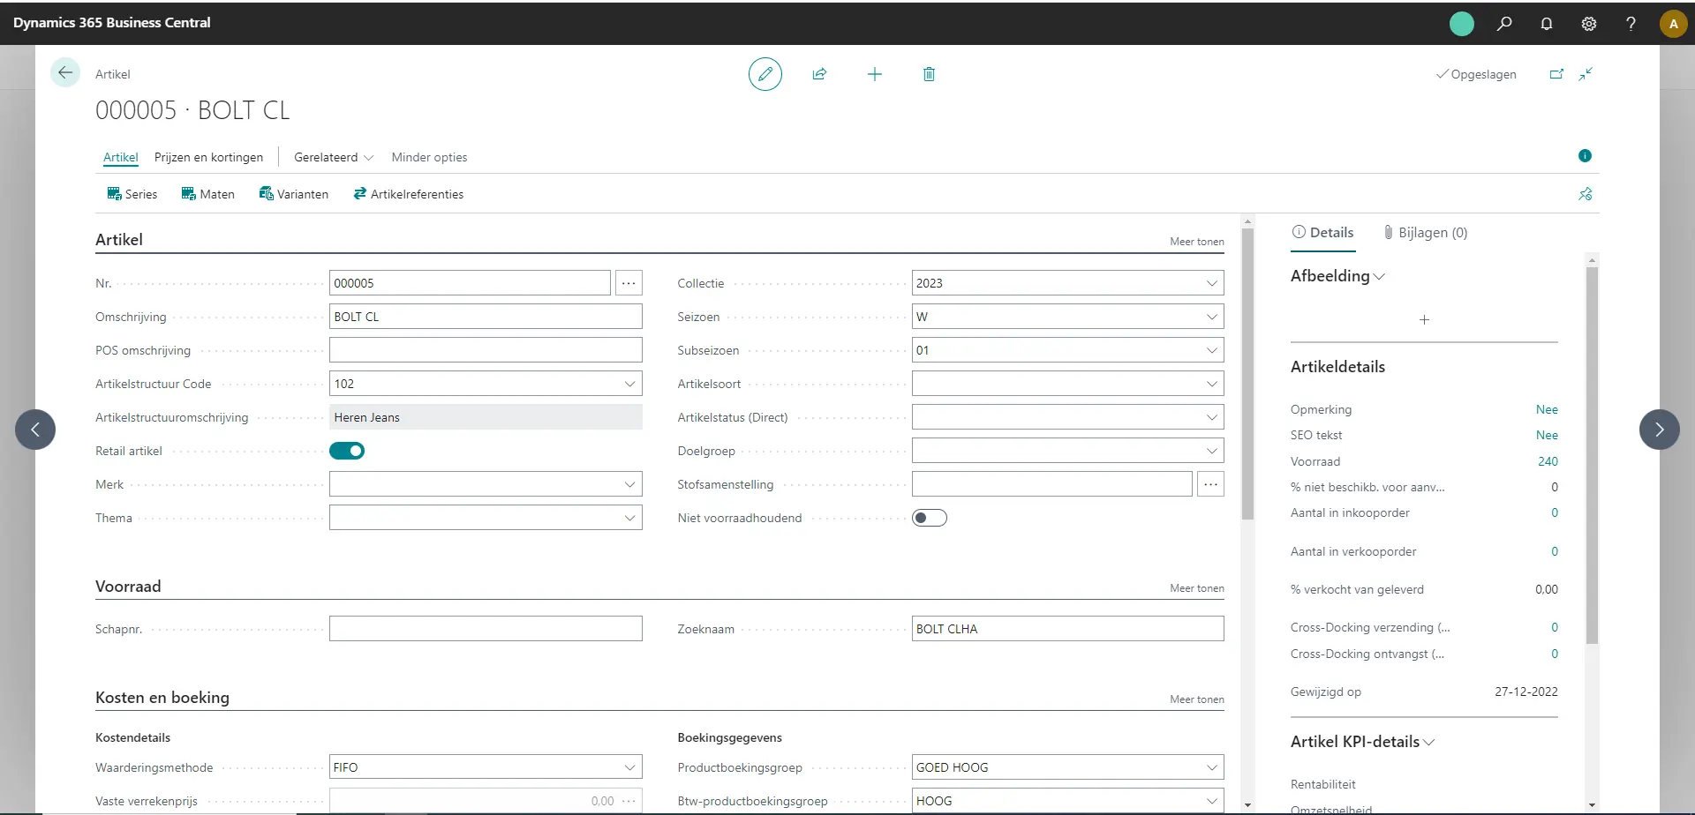Click Schapnr. input field

point(486,629)
